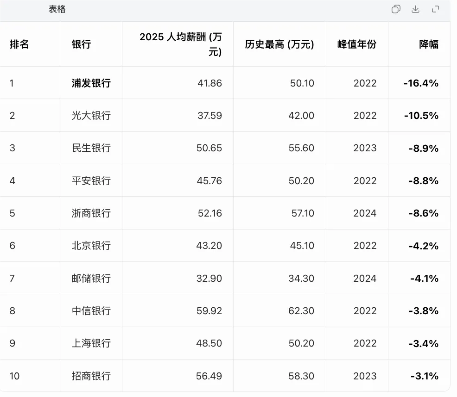This screenshot has width=457, height=397.
Task: Click the 浦发银行 cell
Action: coord(91,83)
